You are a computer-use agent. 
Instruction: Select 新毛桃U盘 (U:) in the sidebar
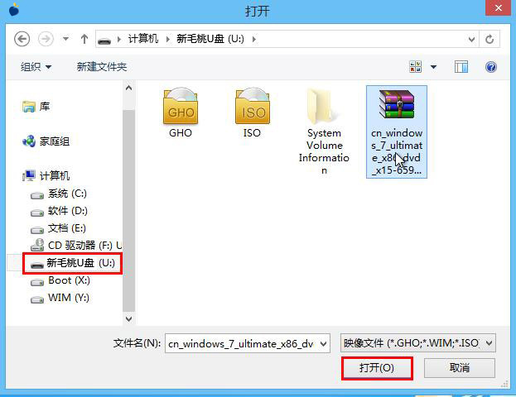click(x=72, y=263)
